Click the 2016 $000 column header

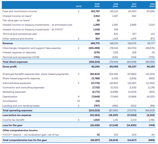[x=152, y=5]
